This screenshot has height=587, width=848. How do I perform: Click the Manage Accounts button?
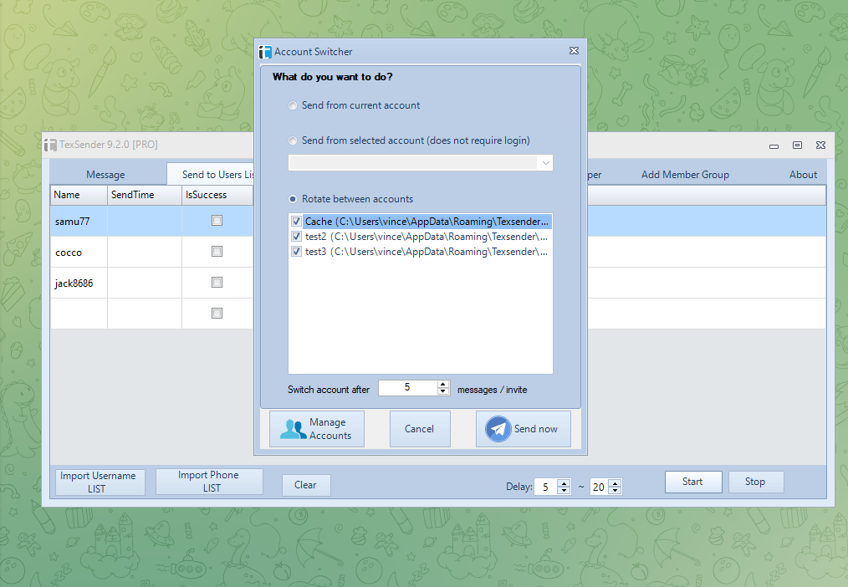click(317, 429)
